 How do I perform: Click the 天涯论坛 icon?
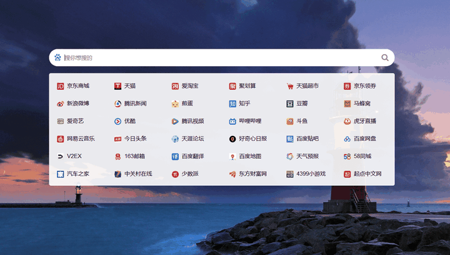pos(175,139)
